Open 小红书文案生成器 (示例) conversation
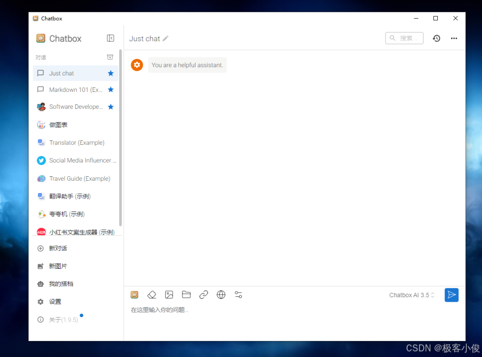Viewport: 482px width, 357px height. [x=75, y=232]
